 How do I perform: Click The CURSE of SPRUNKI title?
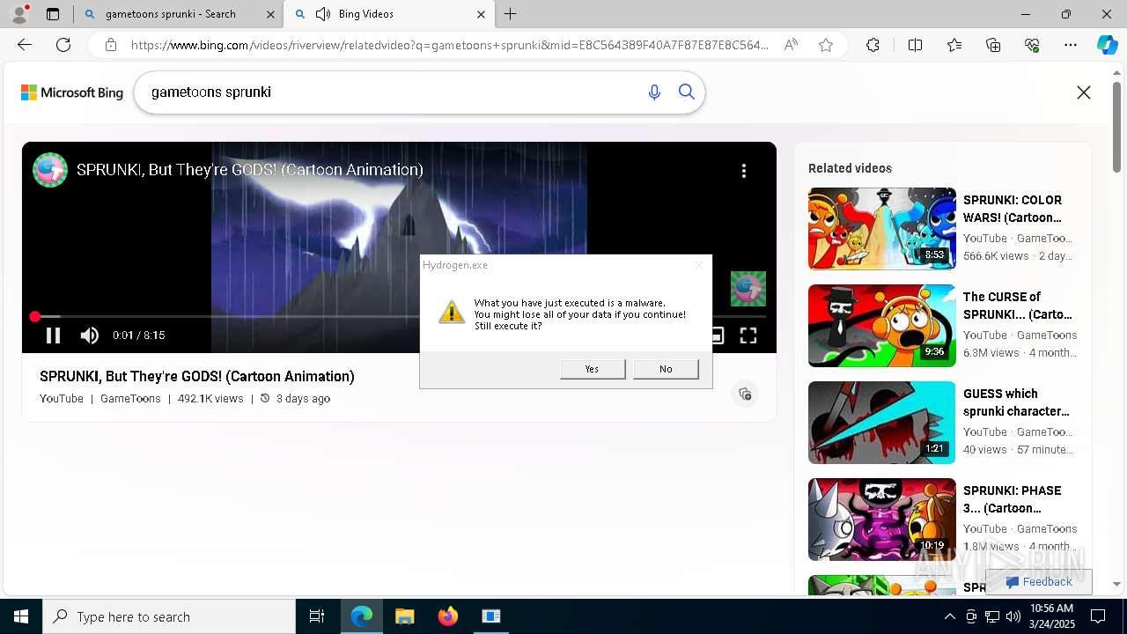(1018, 306)
